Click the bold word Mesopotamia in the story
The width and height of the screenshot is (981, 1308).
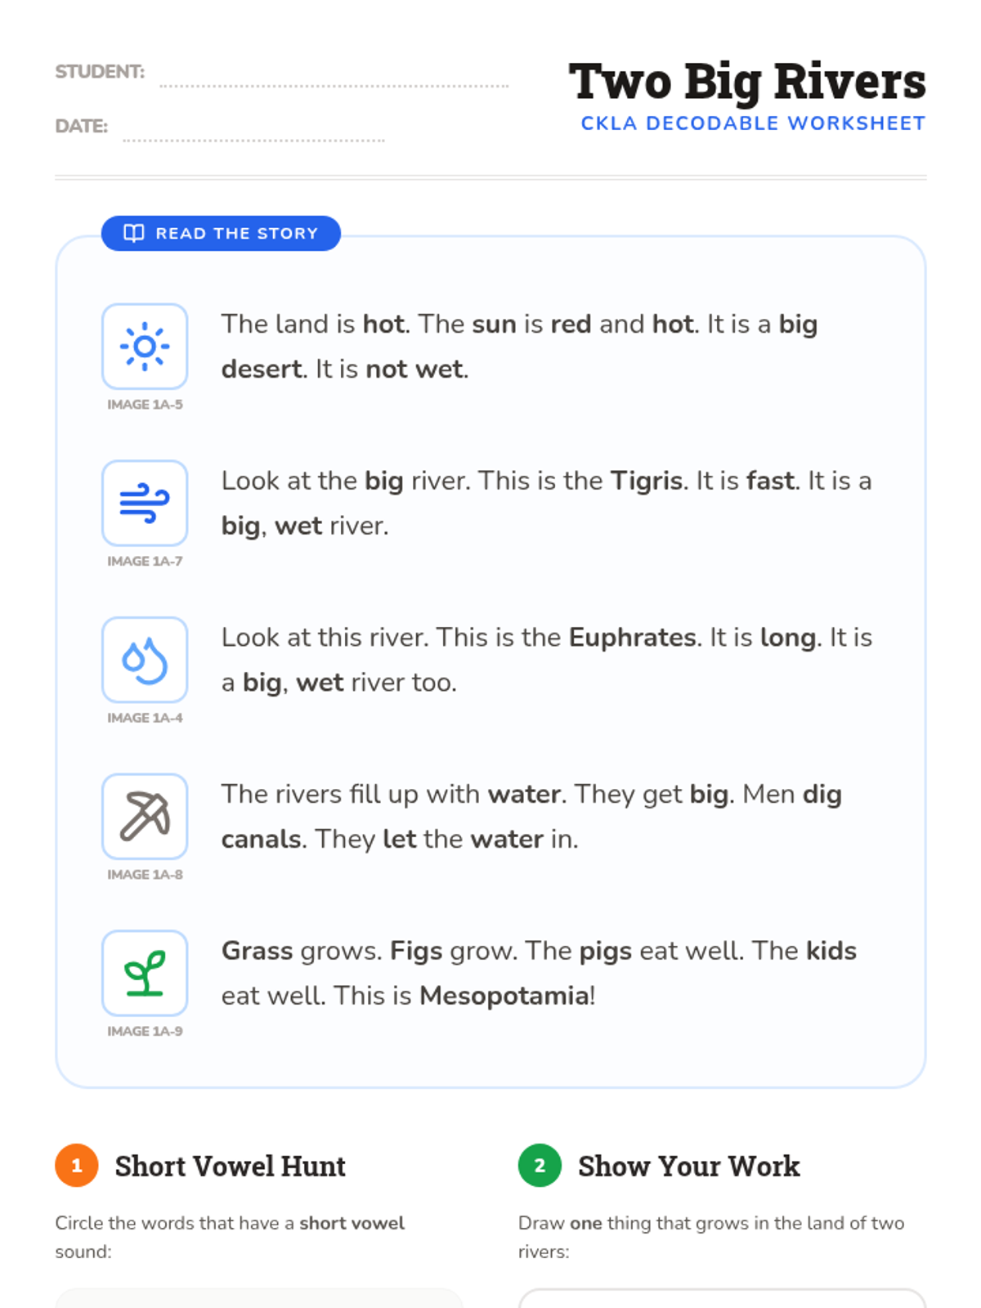[x=504, y=996]
